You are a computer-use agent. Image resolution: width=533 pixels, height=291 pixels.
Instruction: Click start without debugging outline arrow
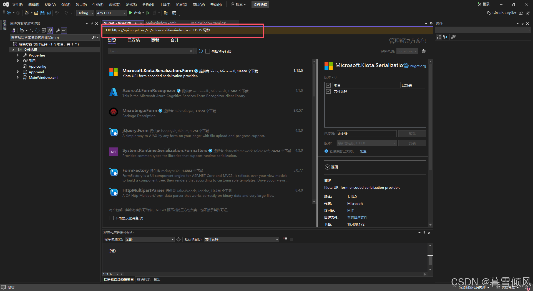coord(148,13)
